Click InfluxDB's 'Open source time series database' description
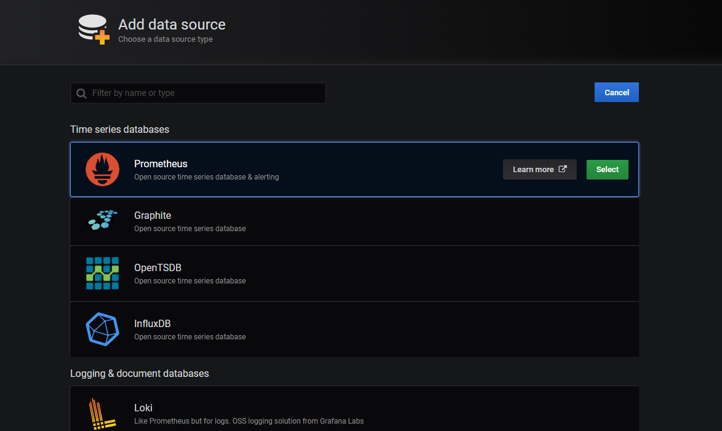The width and height of the screenshot is (722, 431). click(x=190, y=337)
